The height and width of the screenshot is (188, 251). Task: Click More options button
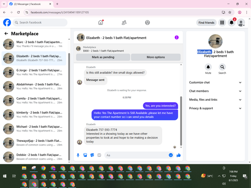click(x=156, y=57)
